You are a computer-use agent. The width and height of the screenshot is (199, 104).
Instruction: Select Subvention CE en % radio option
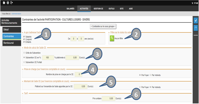pos(24,57)
